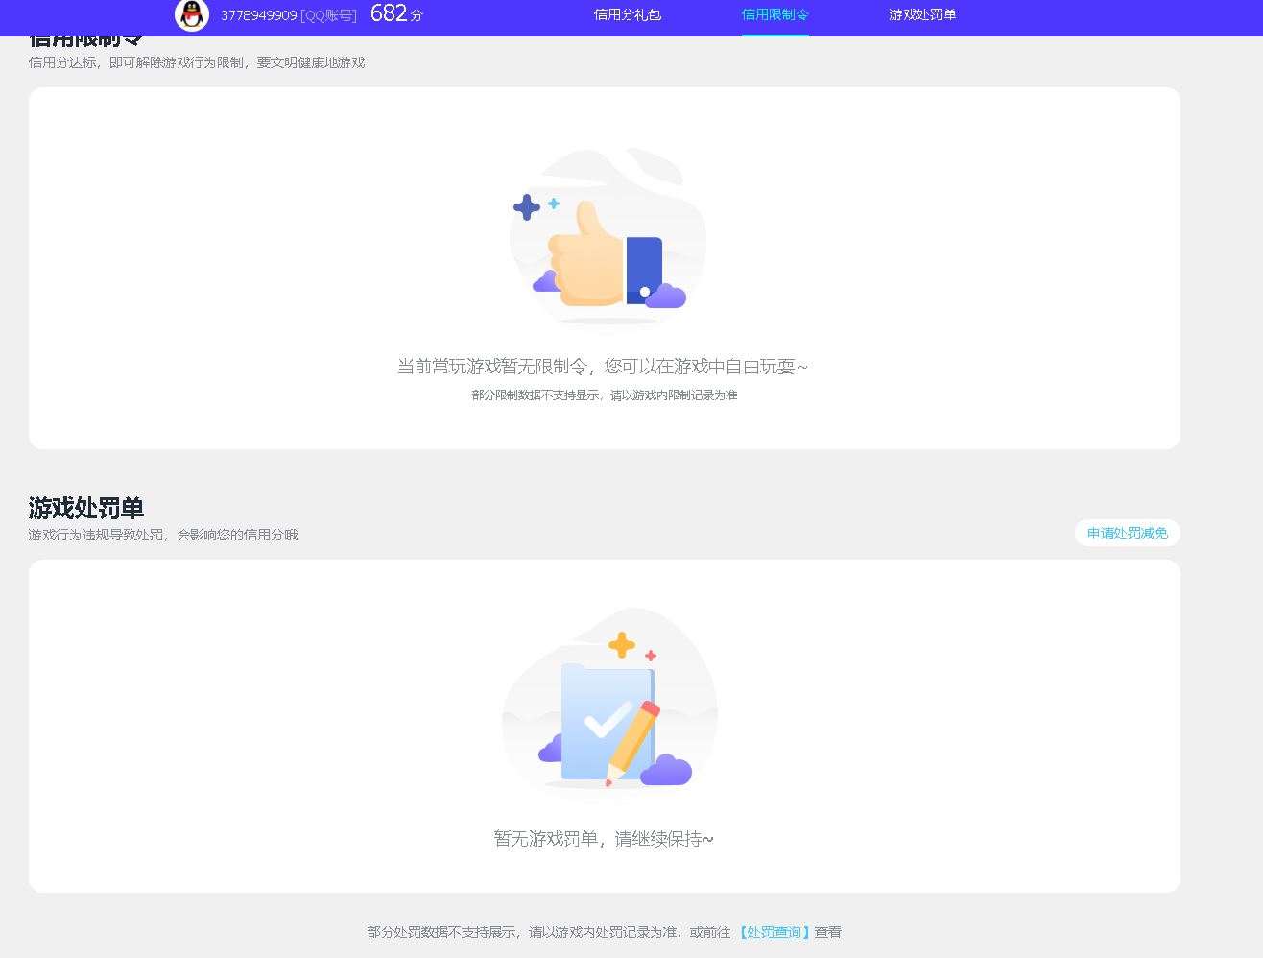Click the 682 分 credit score
This screenshot has height=958, width=1263.
pyautogui.click(x=396, y=13)
